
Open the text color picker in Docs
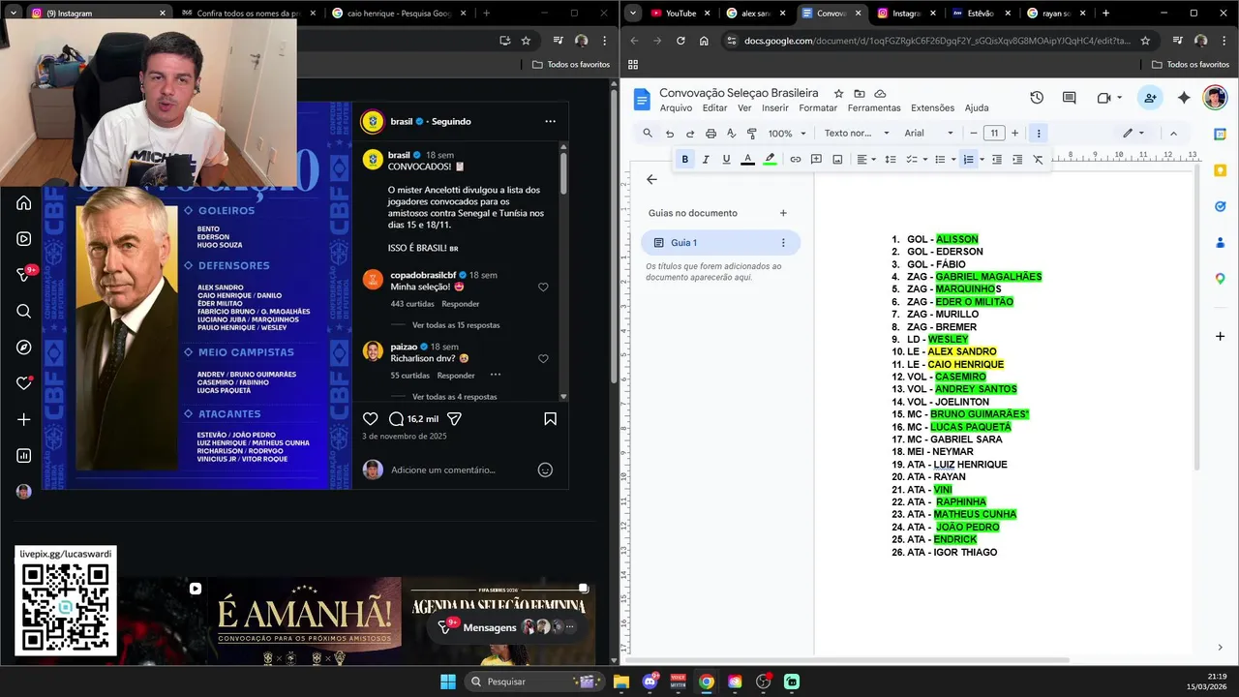pyautogui.click(x=747, y=160)
